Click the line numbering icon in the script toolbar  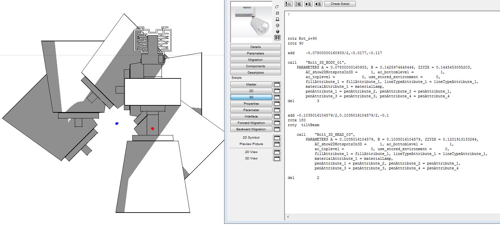(x=298, y=4)
